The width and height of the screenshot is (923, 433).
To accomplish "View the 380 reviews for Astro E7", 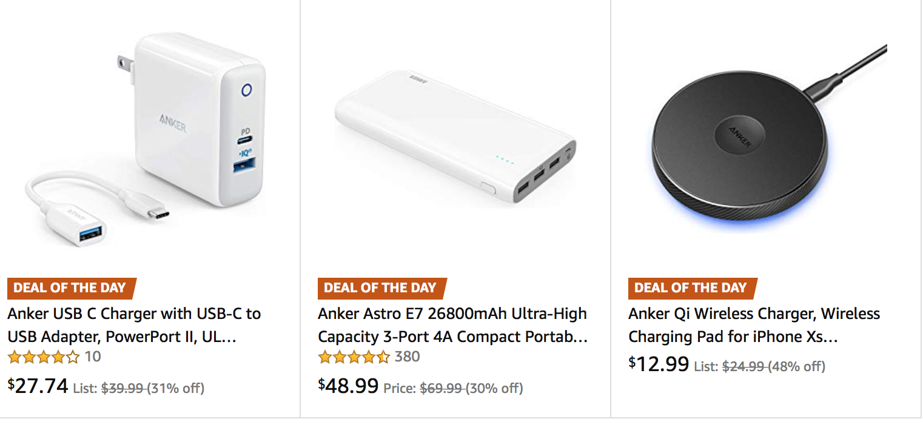I will click(x=408, y=357).
